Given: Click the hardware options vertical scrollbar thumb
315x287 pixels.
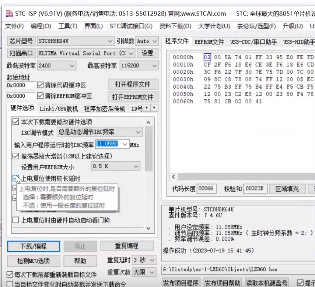Looking at the screenshot, I should 148,149.
